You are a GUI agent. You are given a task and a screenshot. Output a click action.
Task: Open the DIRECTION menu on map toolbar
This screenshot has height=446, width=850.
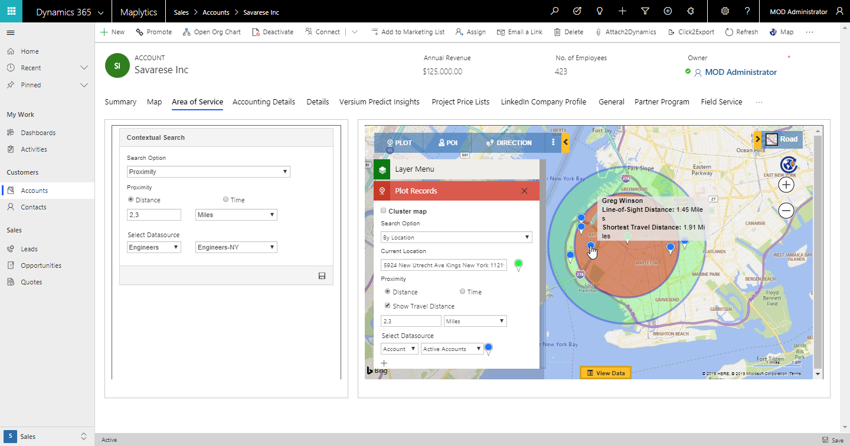[509, 142]
